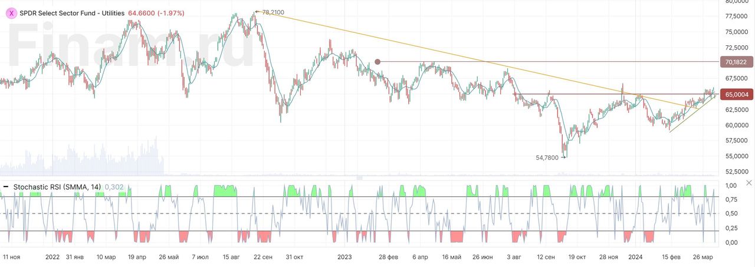755x267 pixels.
Task: Close the Stochastic RSI indicator panel
Action: [749, 183]
